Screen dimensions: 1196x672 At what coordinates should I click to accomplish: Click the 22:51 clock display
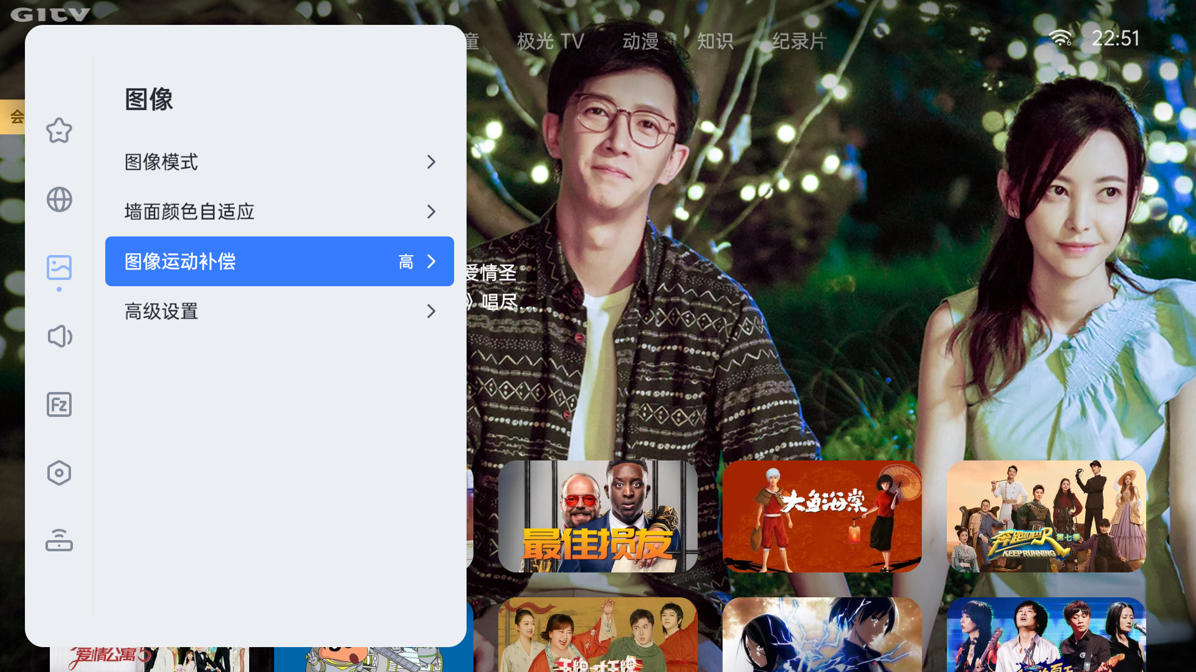point(1116,39)
